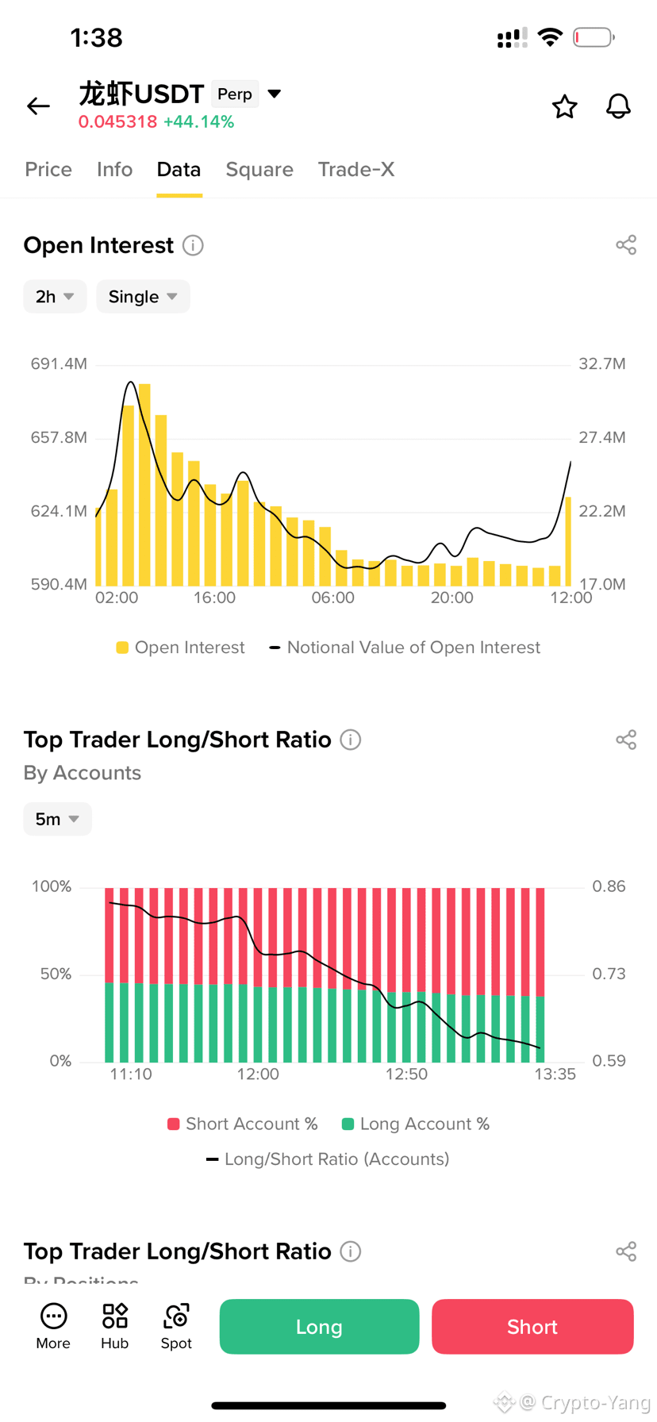Add pair to favorites with star icon

coord(564,106)
